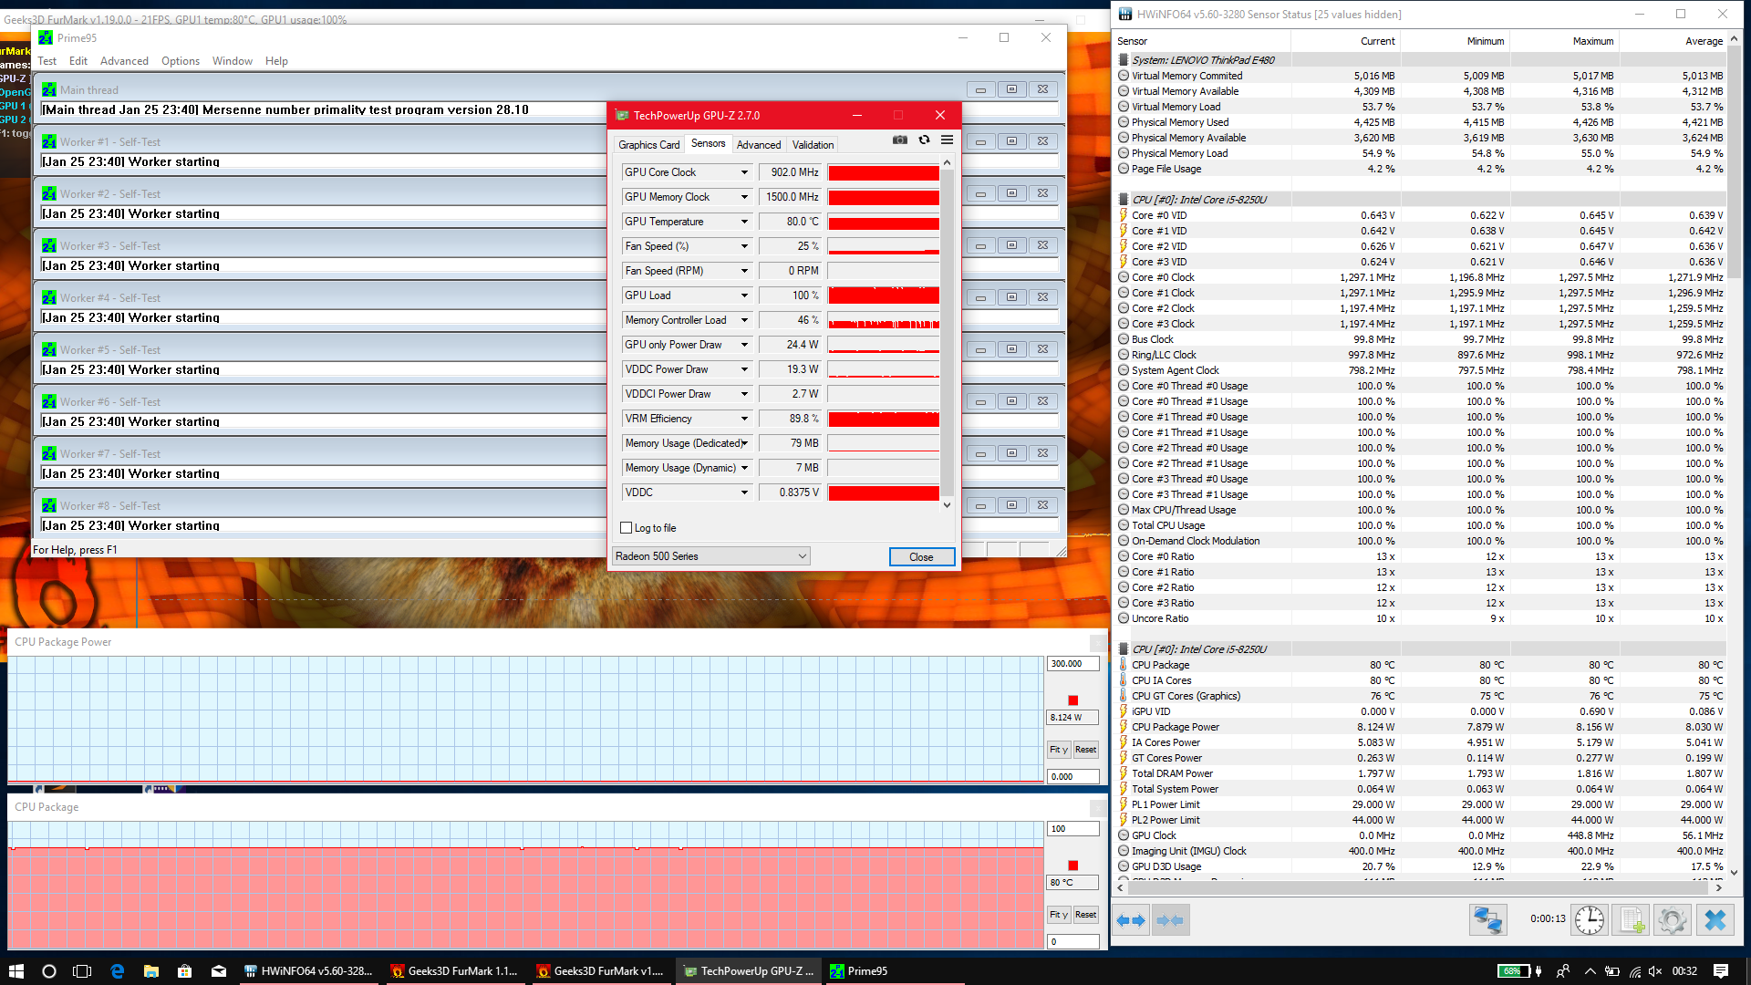This screenshot has height=985, width=1751.
Task: Open the Fan Speed (%) dropdown
Action: coord(744,246)
